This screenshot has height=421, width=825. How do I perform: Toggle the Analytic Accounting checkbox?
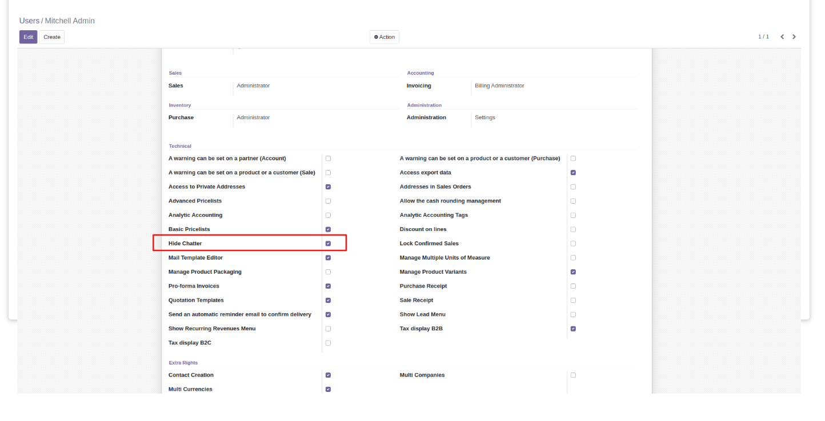pyautogui.click(x=328, y=216)
